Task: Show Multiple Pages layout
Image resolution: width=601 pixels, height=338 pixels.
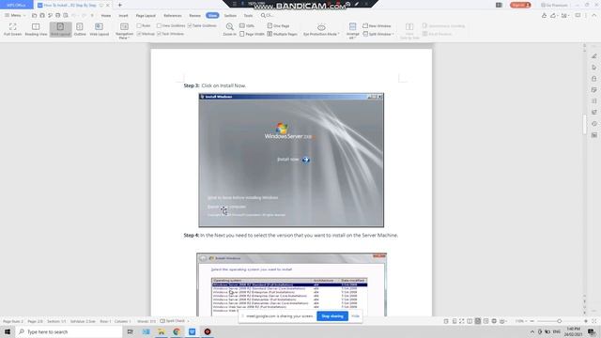Action: [x=283, y=34]
